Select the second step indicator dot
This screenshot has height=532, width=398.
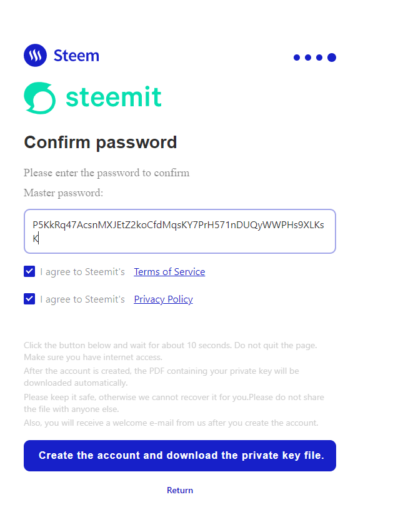[308, 58]
